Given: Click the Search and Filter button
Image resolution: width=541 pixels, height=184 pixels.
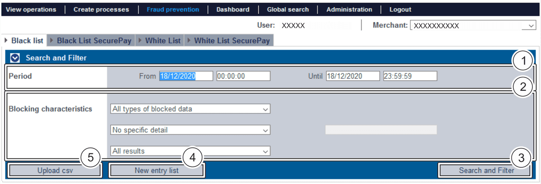Looking at the screenshot, I should [486, 171].
